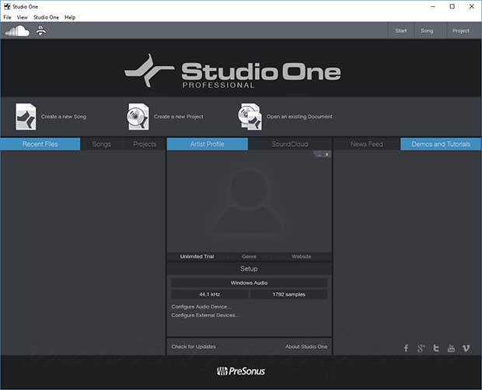Click the PreSonus account icon in toolbar
Viewport: 482px width, 390px height.
click(x=41, y=30)
